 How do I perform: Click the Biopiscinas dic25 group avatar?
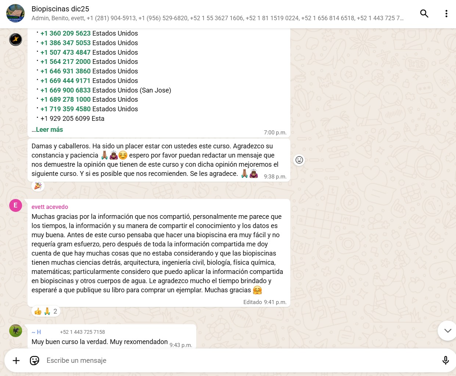click(15, 14)
